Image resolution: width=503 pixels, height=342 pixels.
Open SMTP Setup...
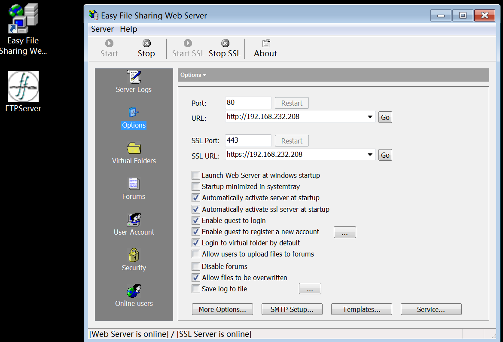coord(292,309)
